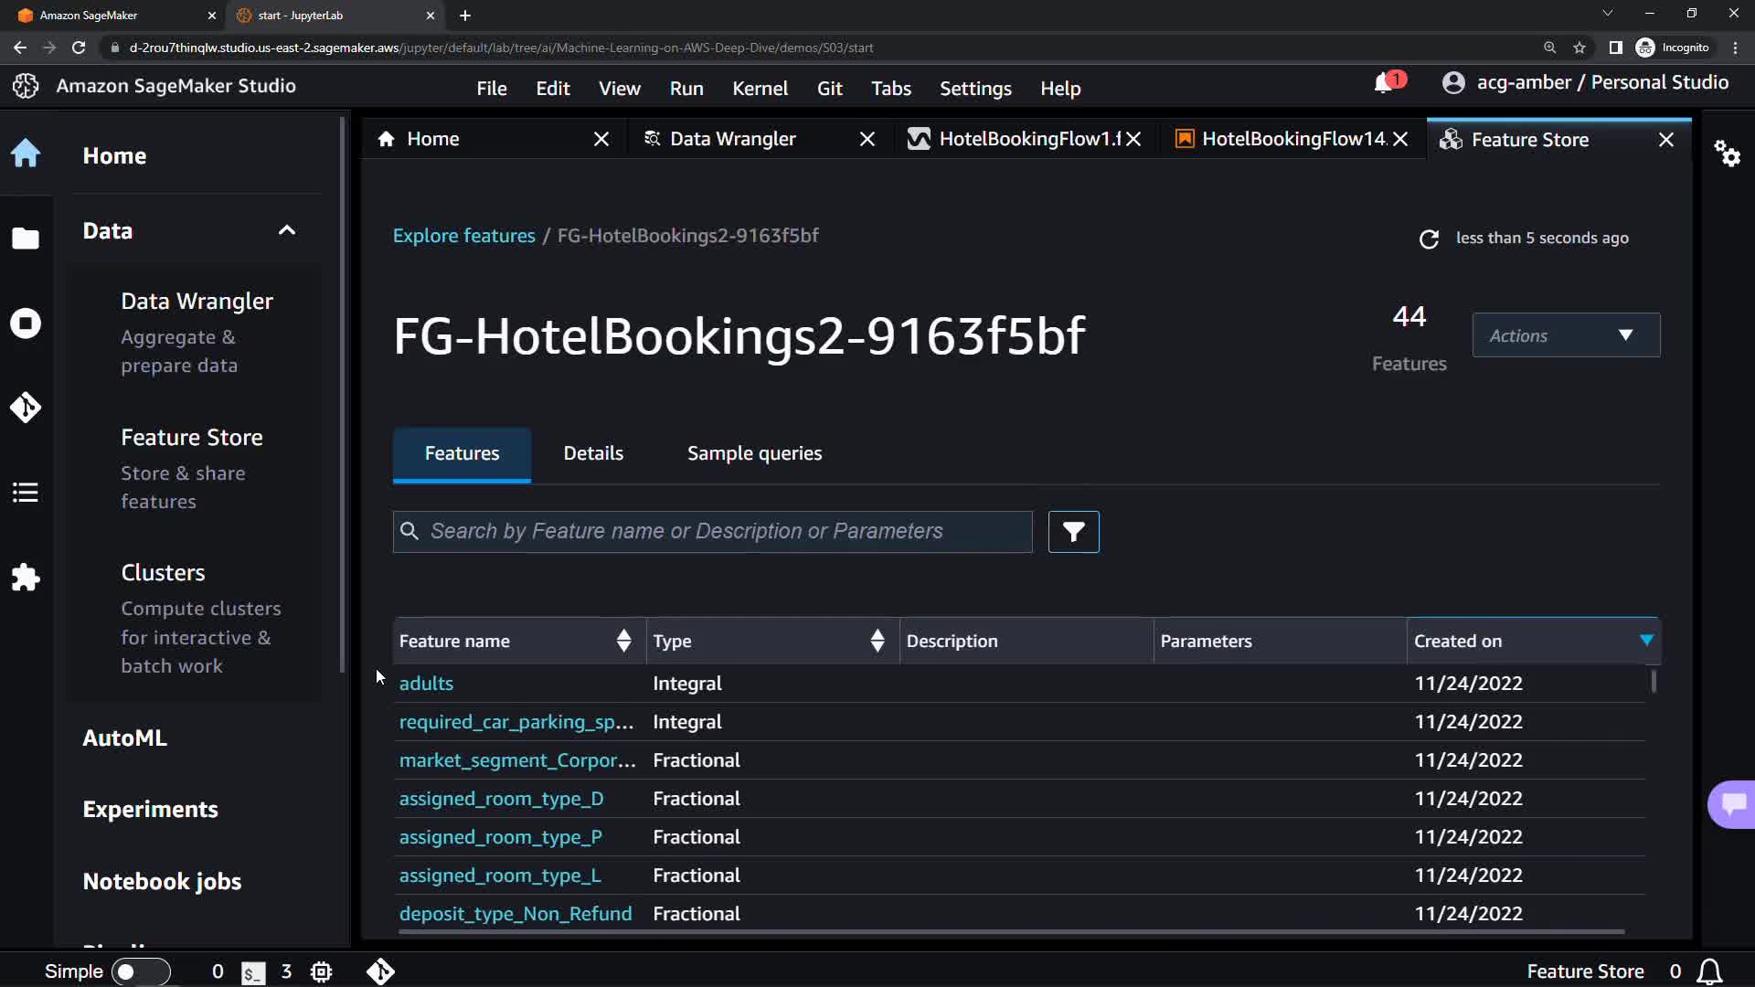Screen dimensions: 1755x987
Task: Open the Actions dropdown
Action: click(x=1565, y=335)
